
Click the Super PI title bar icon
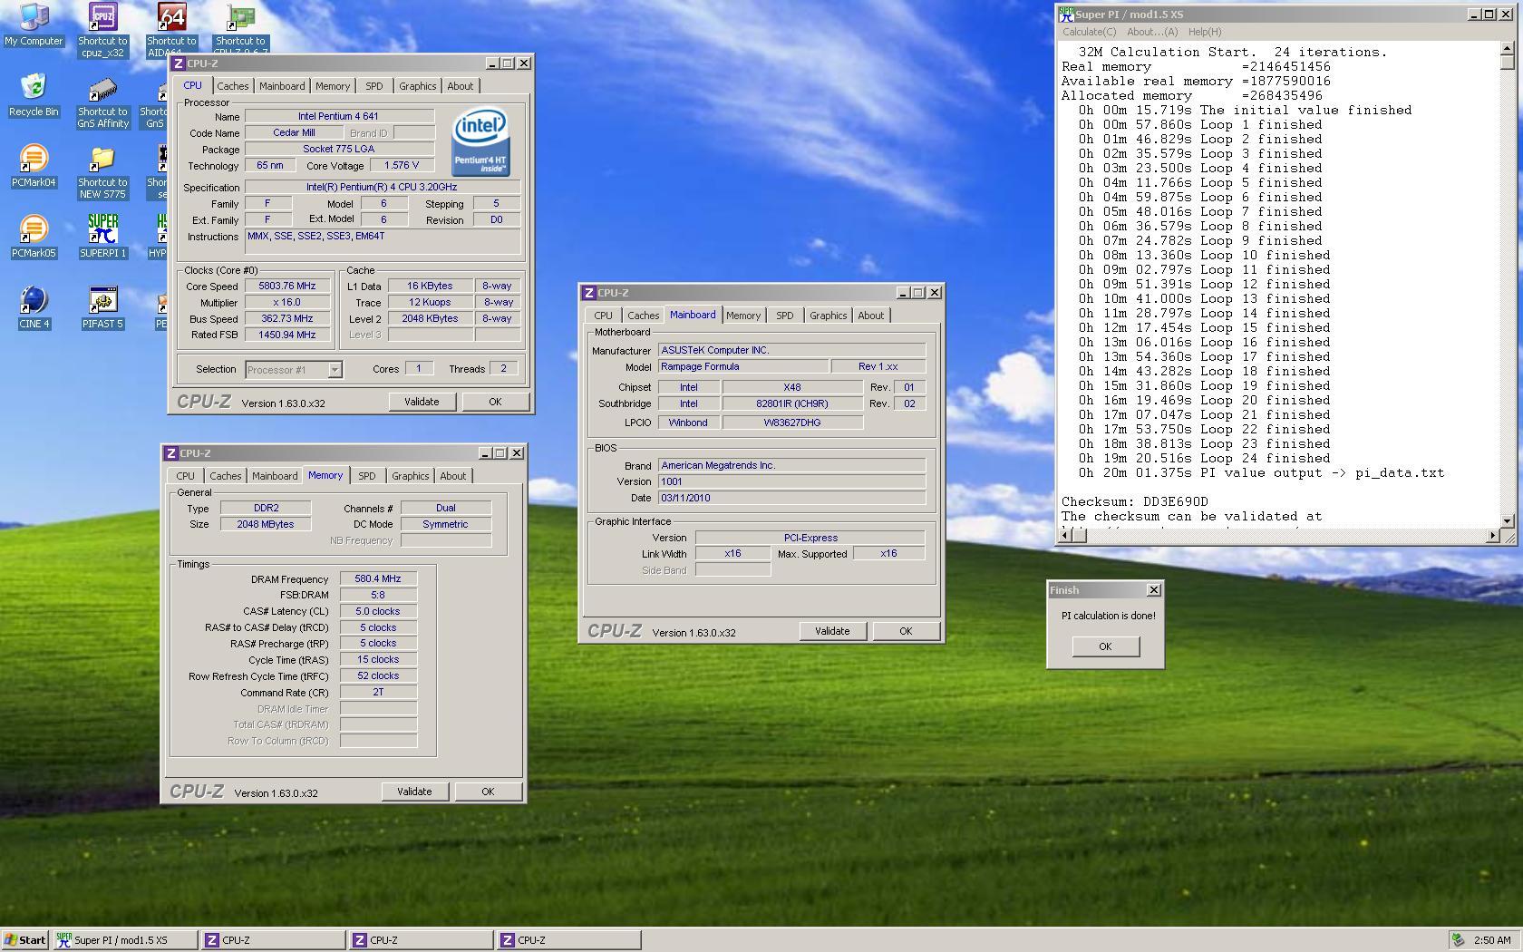pos(1067,15)
